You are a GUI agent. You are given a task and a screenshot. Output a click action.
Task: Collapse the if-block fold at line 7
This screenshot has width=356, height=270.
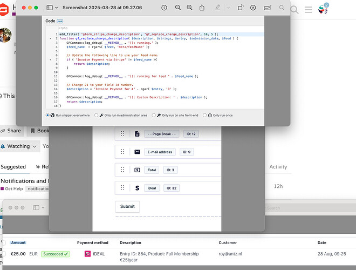coord(50,59)
